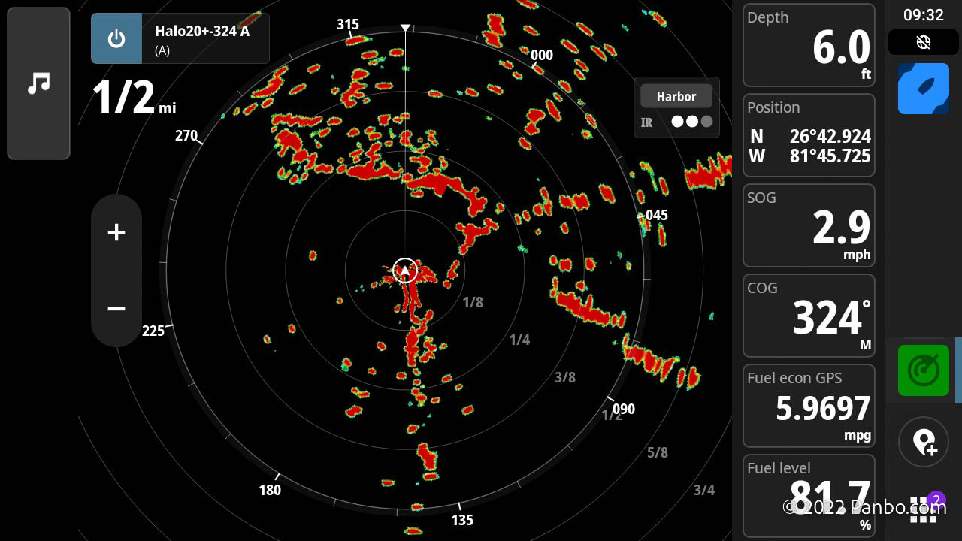Open the COG heading tile
The width and height of the screenshot is (962, 541).
(x=809, y=316)
